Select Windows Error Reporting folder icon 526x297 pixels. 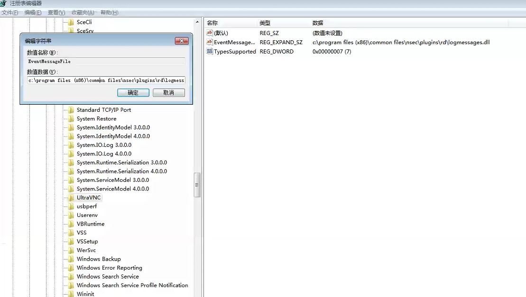[x=71, y=268]
